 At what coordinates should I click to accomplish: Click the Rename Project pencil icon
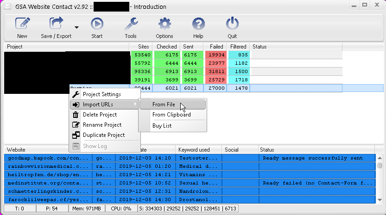click(x=76, y=125)
